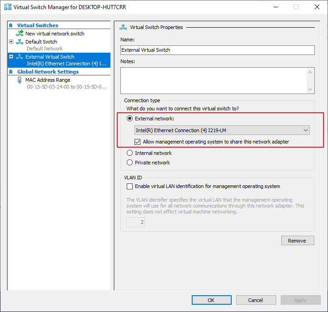Select New virtual network switch item
The height and width of the screenshot is (312, 328).
55,34
